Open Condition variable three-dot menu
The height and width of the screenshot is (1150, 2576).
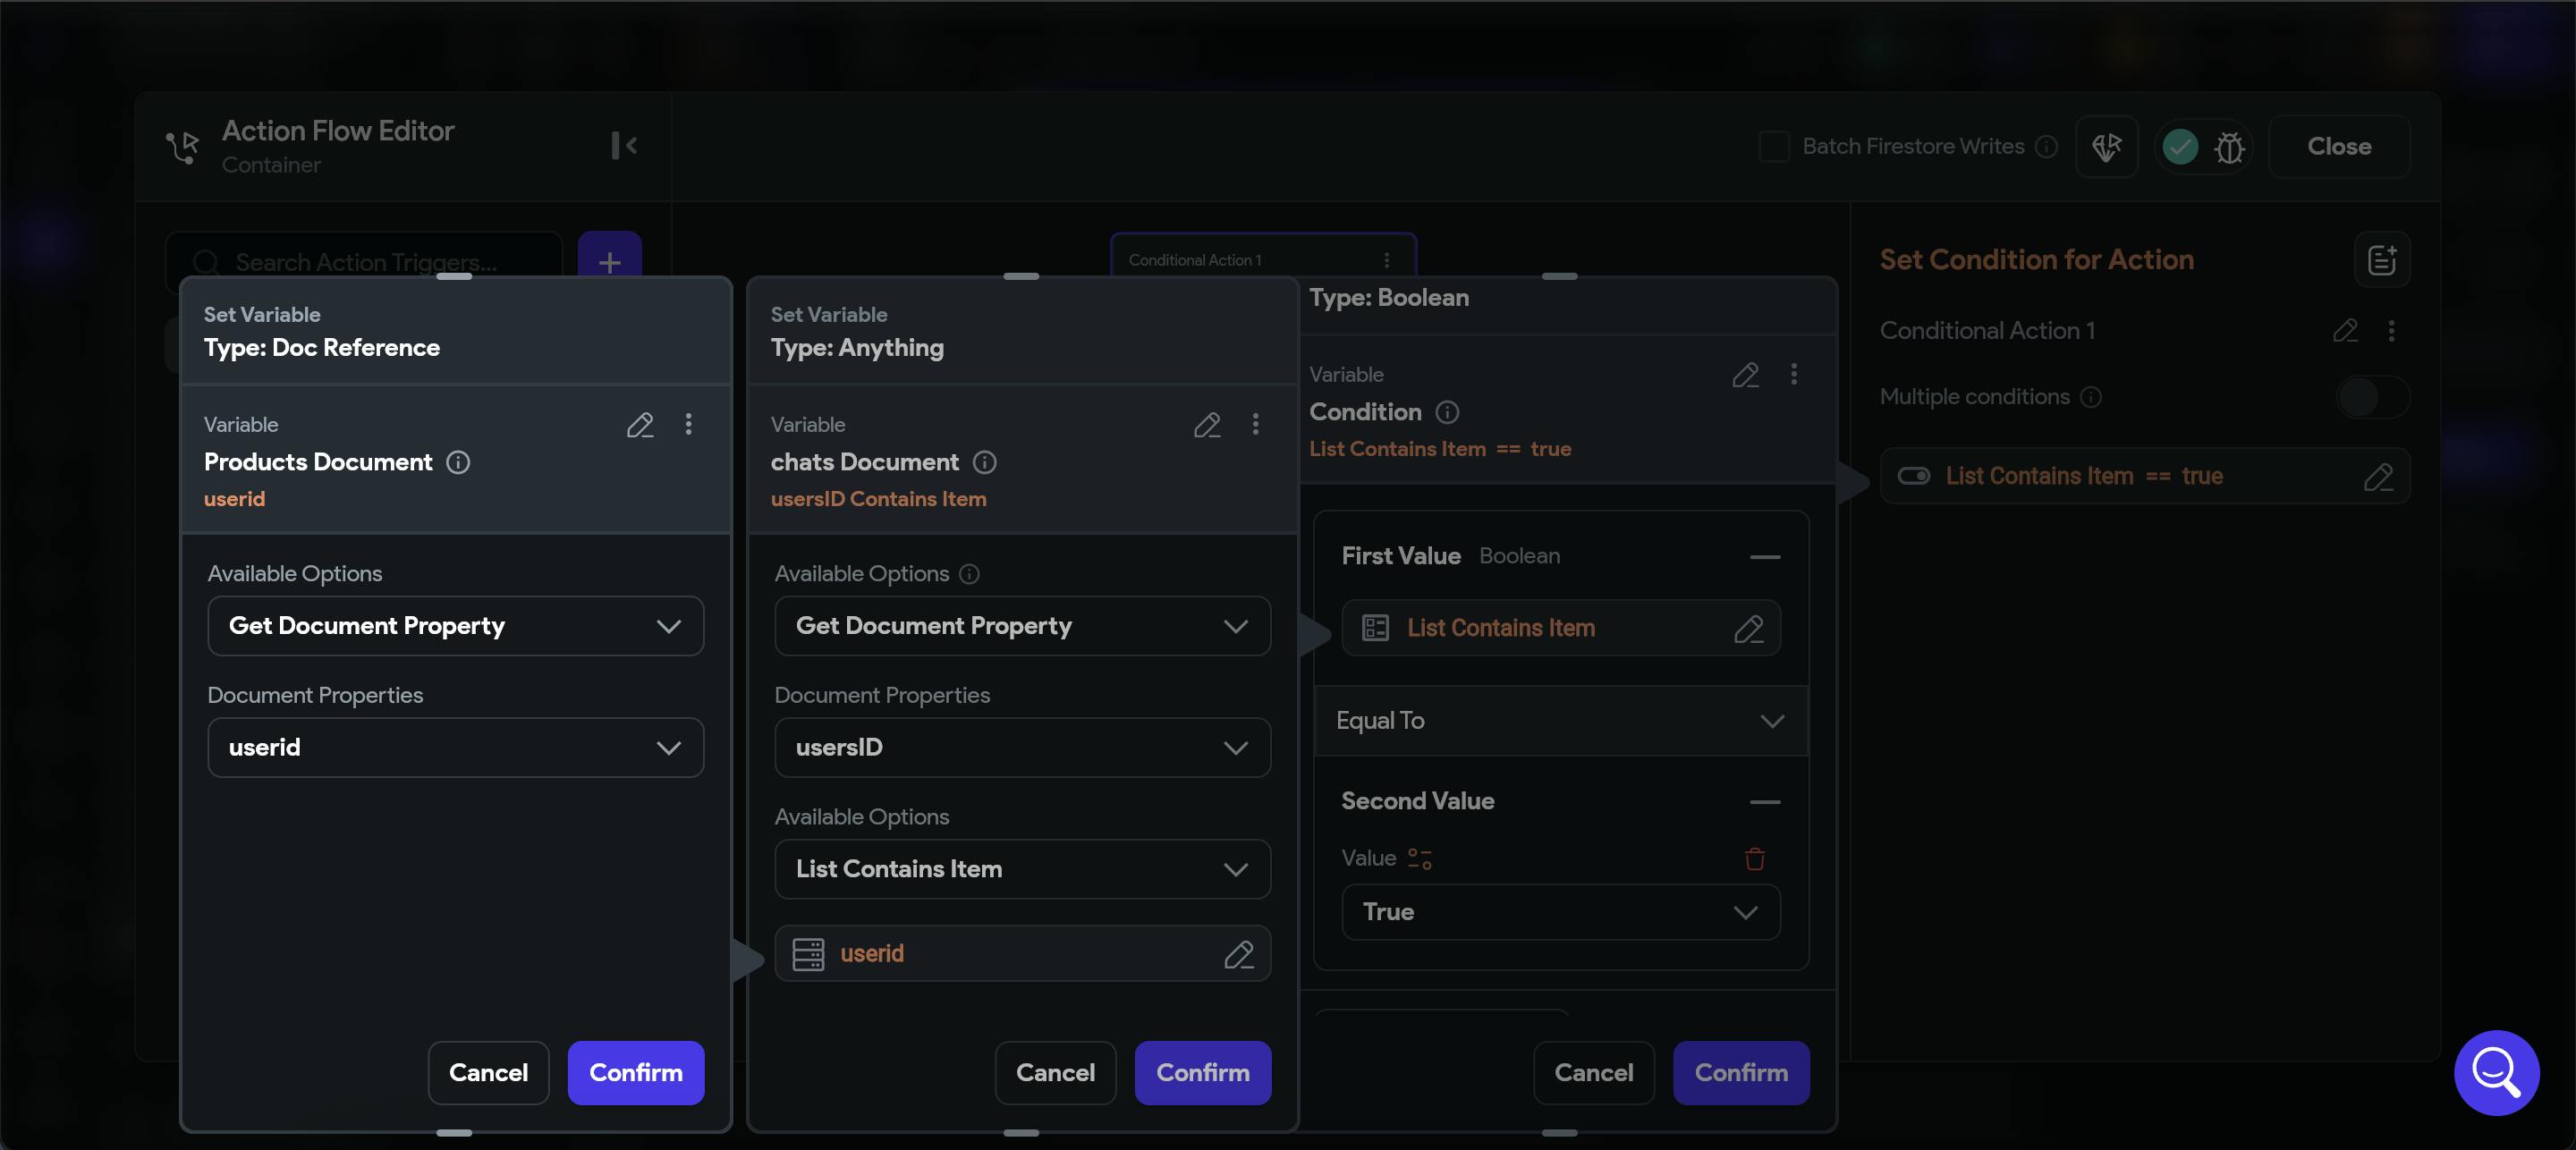click(x=1794, y=374)
